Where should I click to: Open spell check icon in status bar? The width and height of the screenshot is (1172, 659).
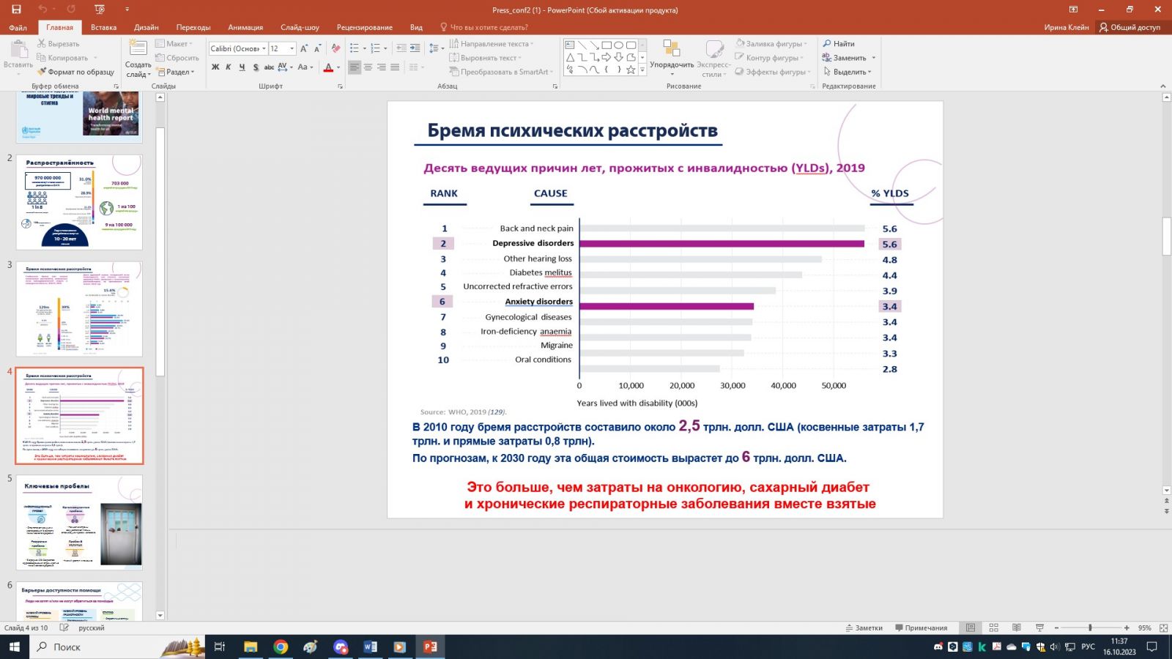pos(64,628)
